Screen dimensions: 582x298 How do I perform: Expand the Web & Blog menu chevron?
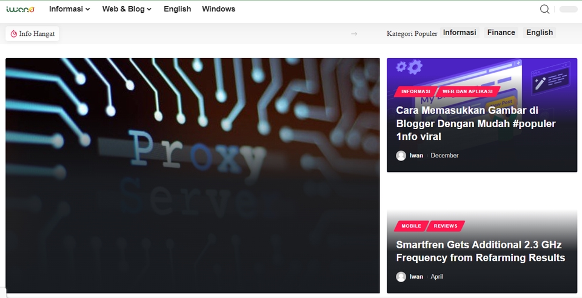pos(149,9)
